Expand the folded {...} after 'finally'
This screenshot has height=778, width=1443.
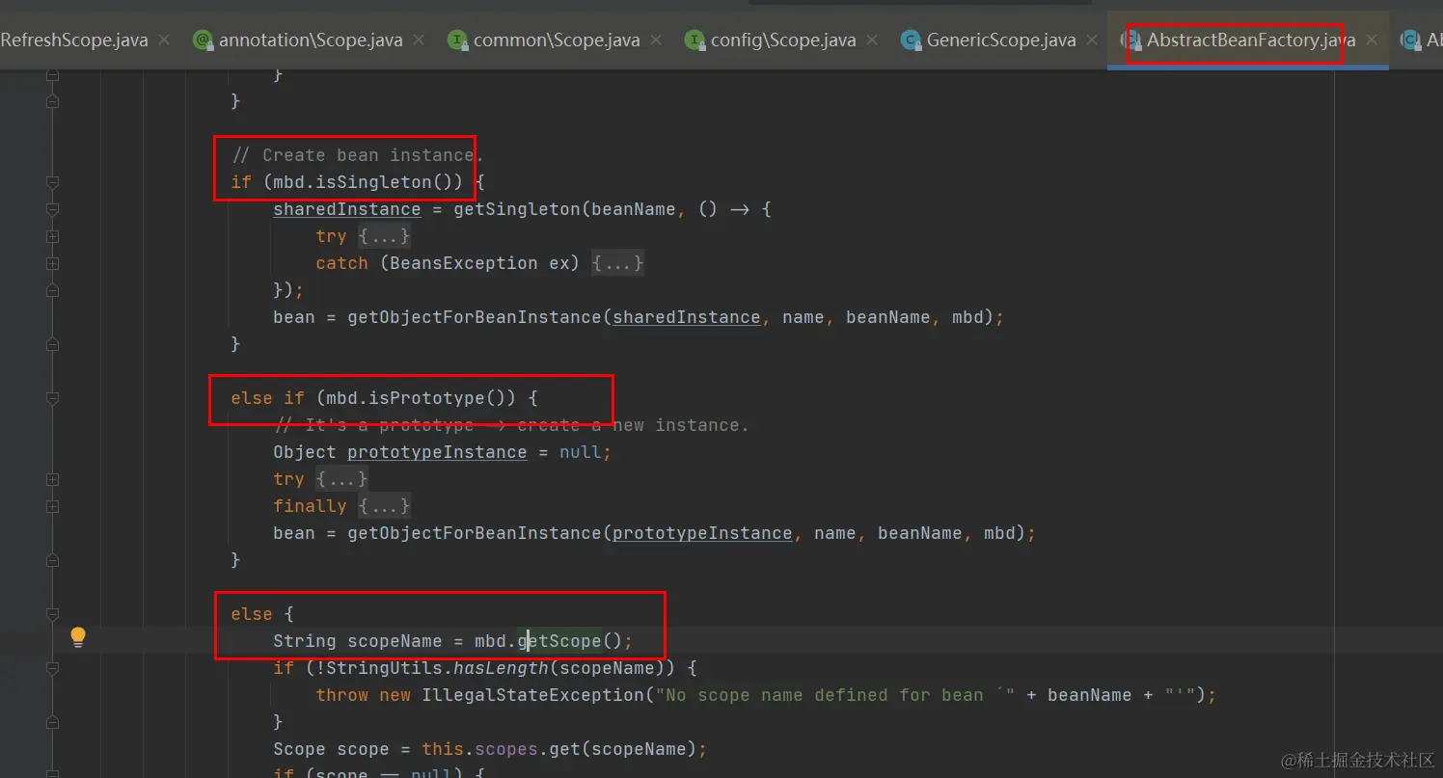point(384,506)
